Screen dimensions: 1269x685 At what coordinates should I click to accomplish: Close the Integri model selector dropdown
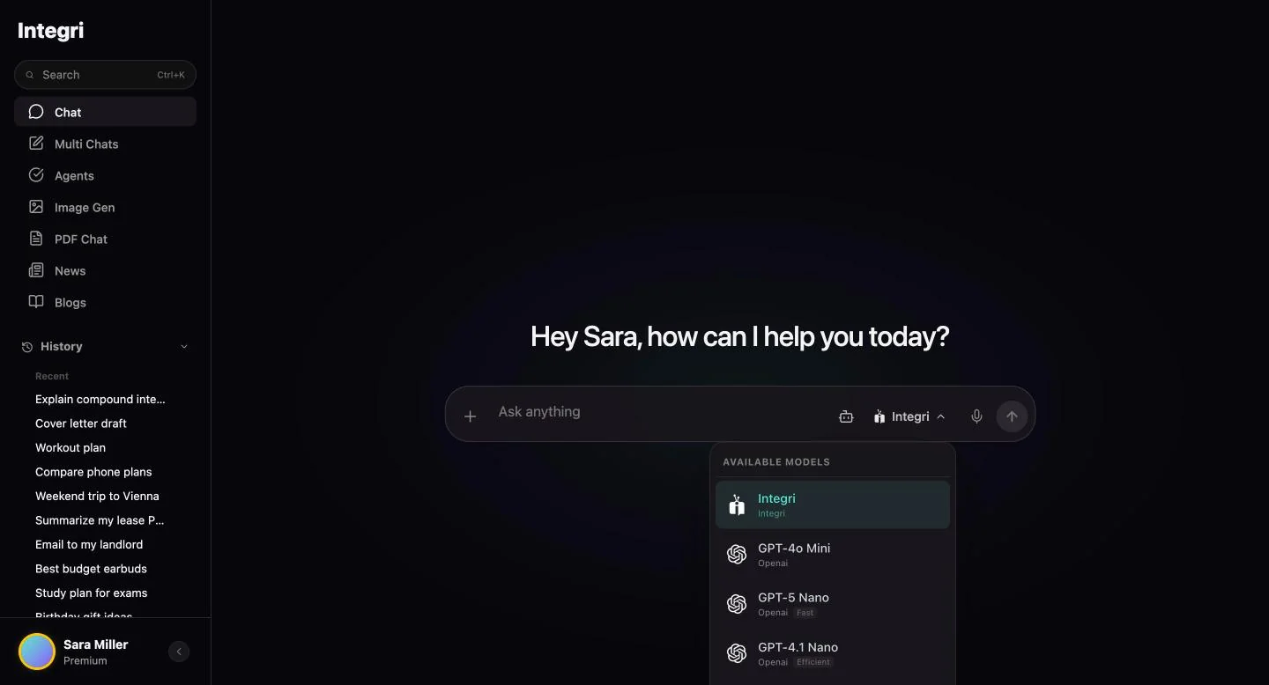click(x=909, y=416)
